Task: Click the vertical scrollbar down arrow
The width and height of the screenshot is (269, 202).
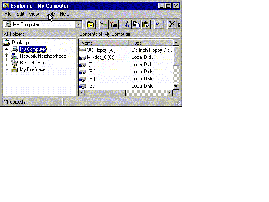Action: [x=176, y=86]
